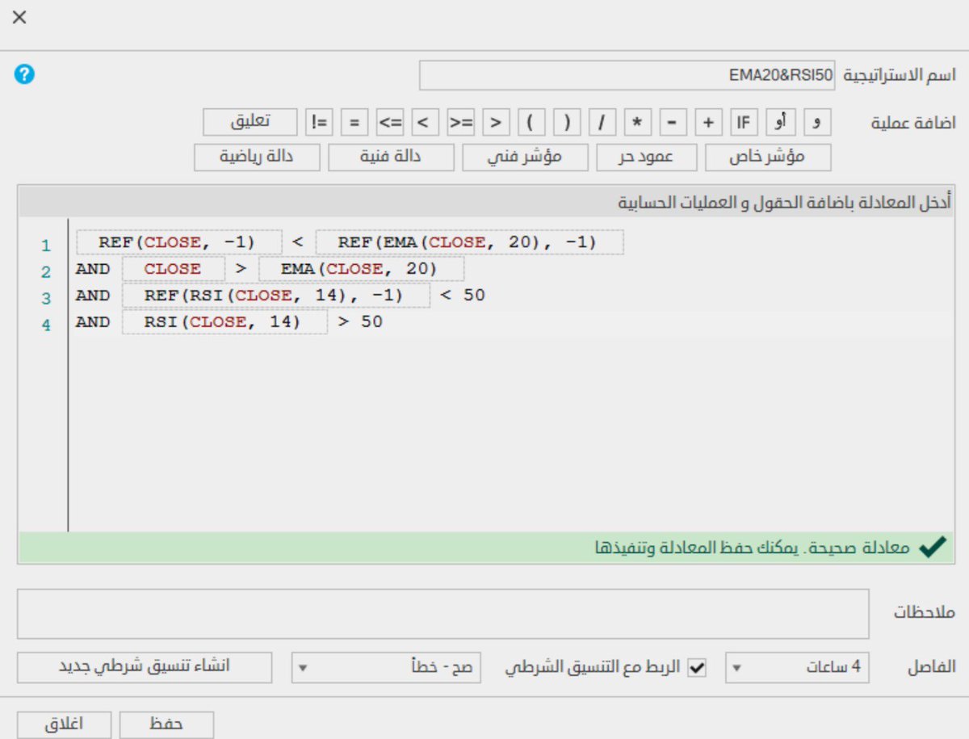Open مؤشر فني technical indicator button
Viewport: 969px width, 739px height.
[x=525, y=157]
